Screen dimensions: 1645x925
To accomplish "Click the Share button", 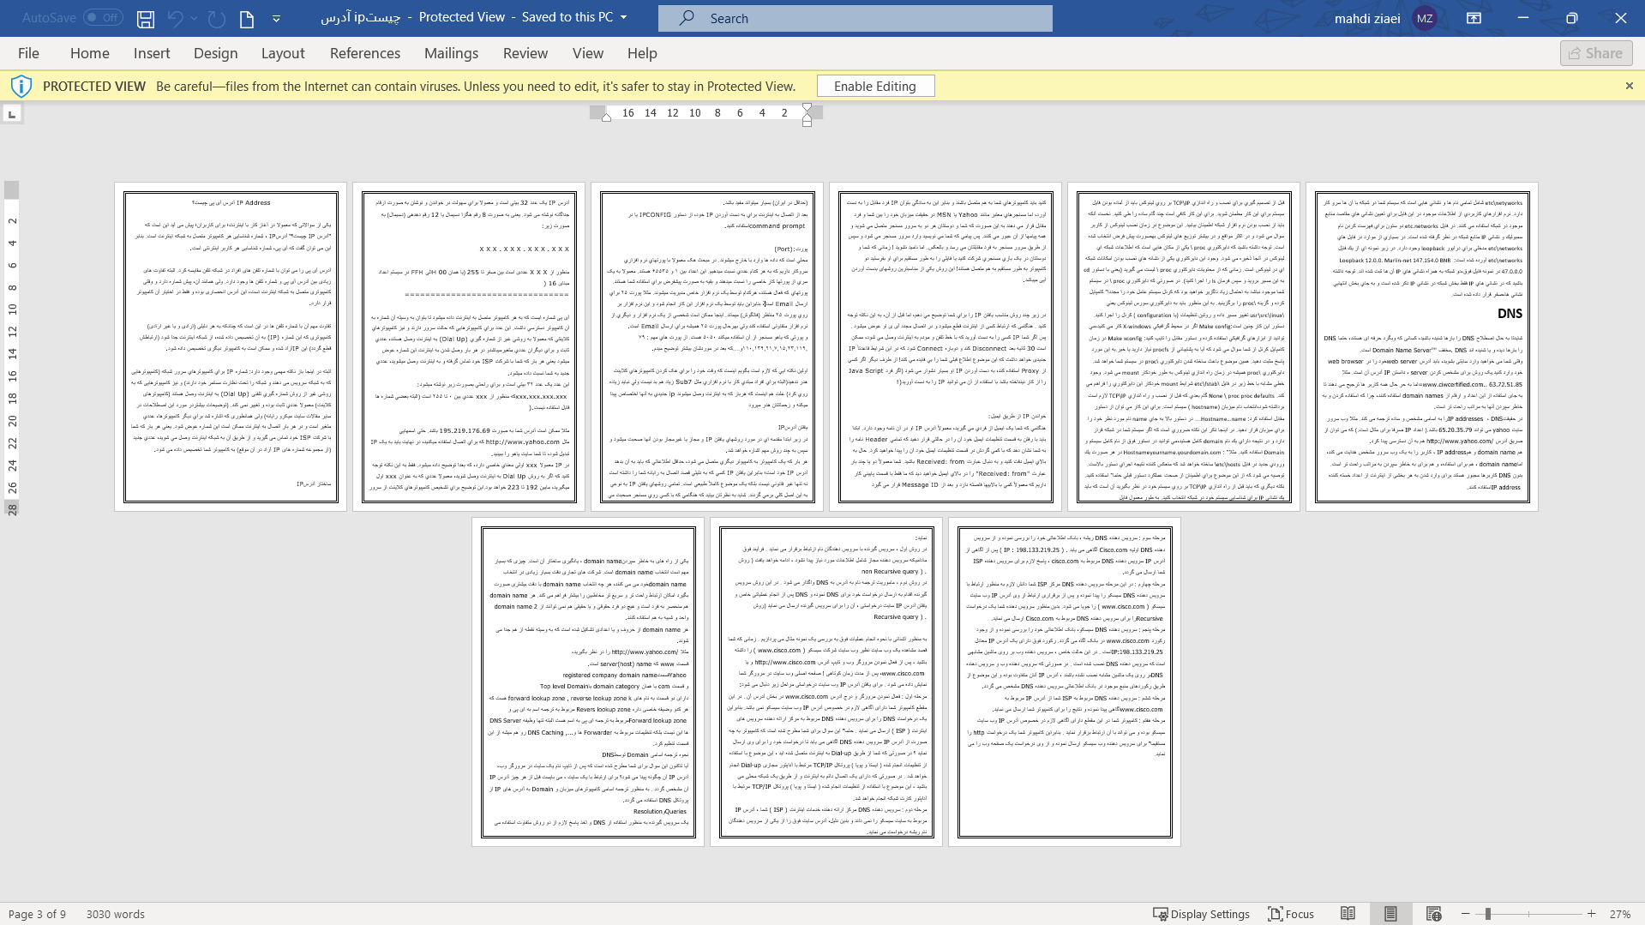I will tap(1596, 53).
